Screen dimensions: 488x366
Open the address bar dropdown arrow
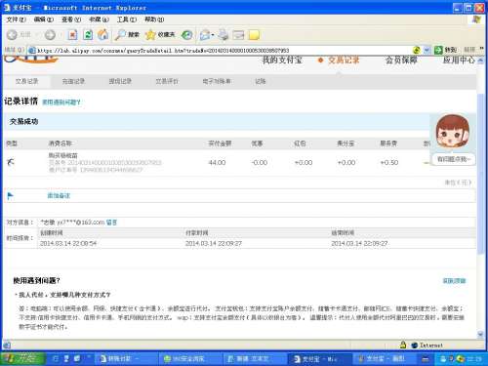coord(427,50)
